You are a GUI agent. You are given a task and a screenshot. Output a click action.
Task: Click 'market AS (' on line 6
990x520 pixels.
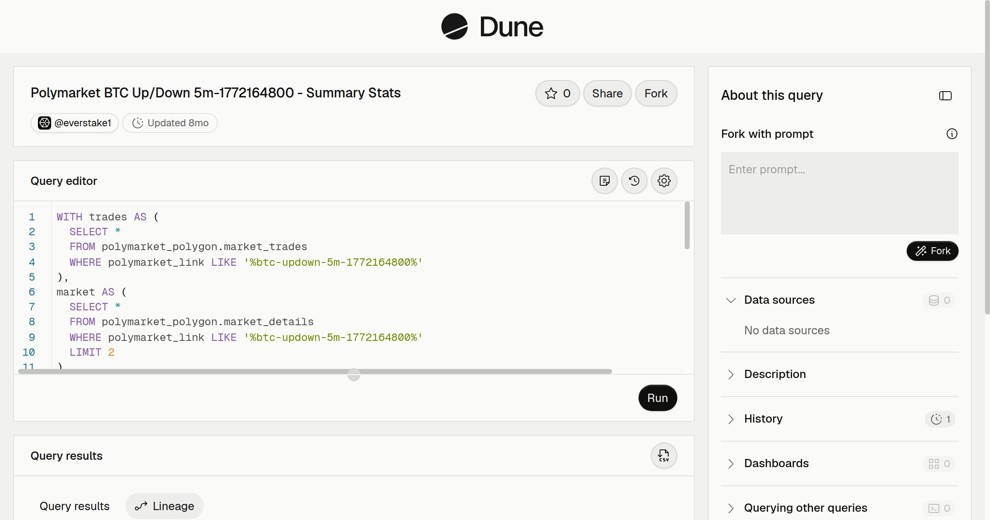pos(91,292)
